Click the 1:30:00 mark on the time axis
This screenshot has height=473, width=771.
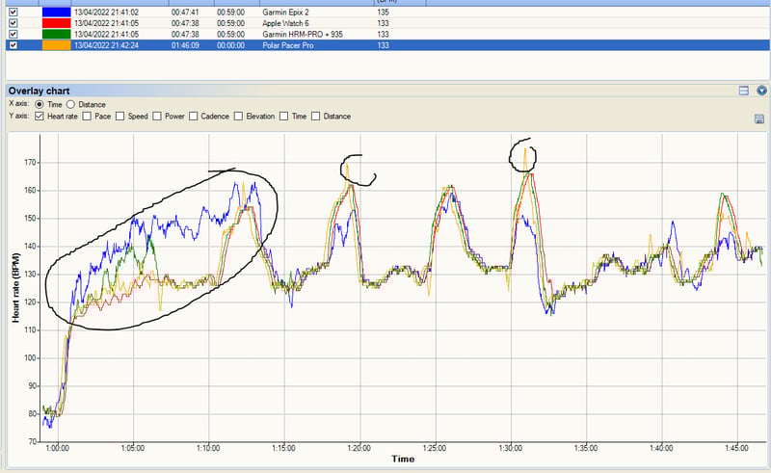coord(511,448)
